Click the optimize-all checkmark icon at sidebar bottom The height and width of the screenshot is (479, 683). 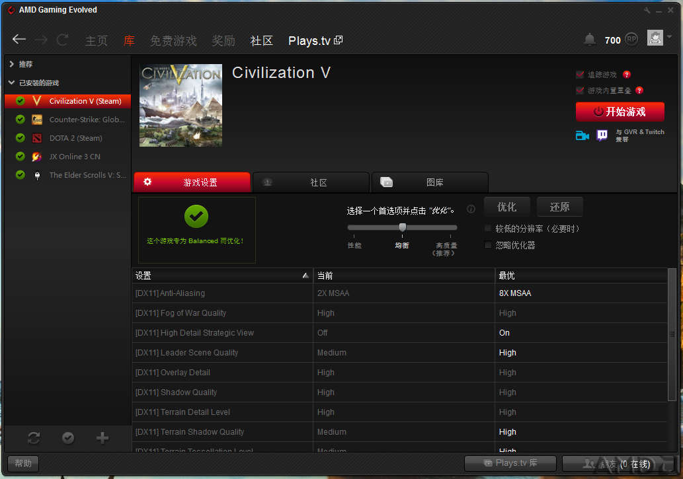[68, 438]
